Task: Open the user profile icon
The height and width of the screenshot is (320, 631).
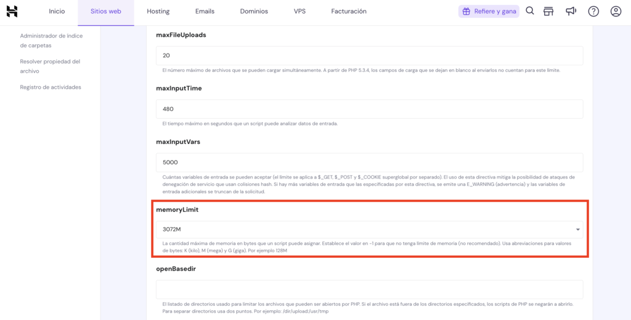Action: point(616,11)
